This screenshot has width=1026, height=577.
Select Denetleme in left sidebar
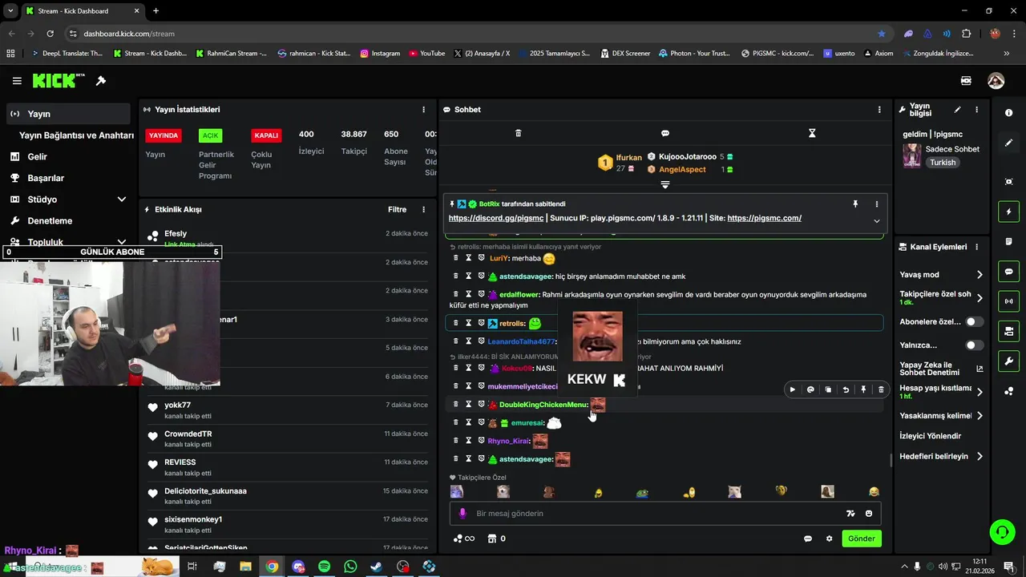[x=68, y=221]
